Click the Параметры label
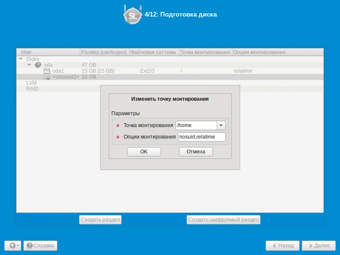Image resolution: width=340 pixels, height=255 pixels. 125,113
